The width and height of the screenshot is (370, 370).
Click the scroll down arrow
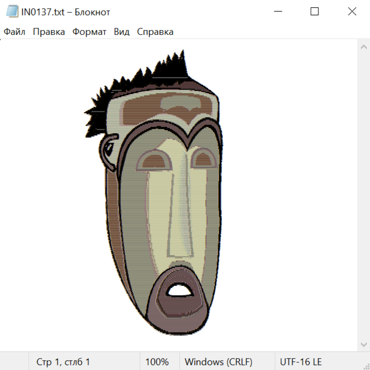tap(363, 344)
